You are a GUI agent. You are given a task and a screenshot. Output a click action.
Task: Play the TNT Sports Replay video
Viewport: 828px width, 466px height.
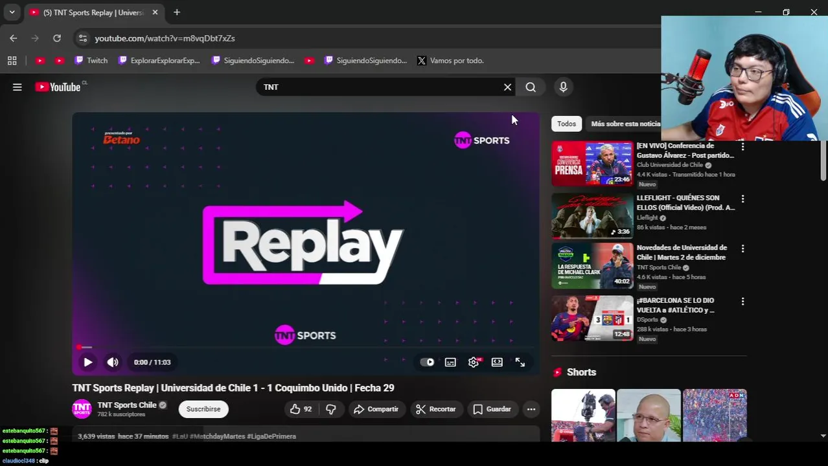coord(87,362)
